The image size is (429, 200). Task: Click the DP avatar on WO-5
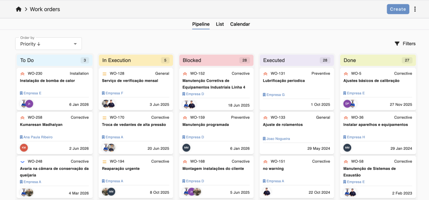tap(347, 104)
